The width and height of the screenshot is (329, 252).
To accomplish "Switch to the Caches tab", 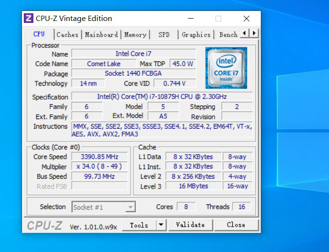I will pyautogui.click(x=67, y=35).
